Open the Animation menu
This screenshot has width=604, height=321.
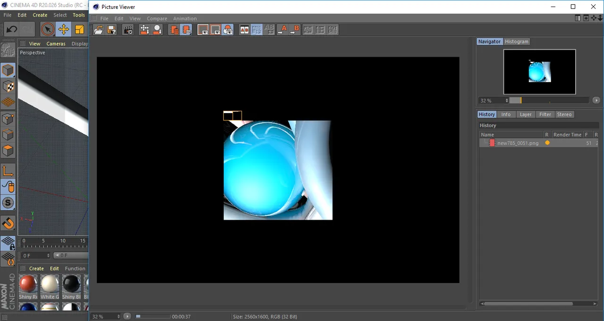(185, 19)
